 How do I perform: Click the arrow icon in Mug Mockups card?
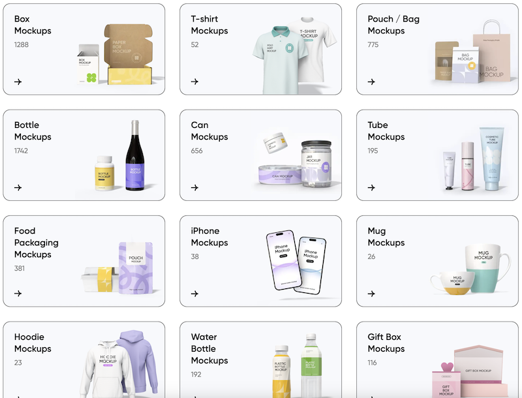coord(371,294)
